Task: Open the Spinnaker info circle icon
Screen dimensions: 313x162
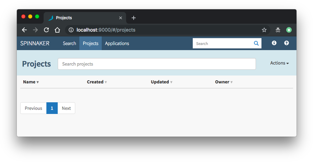Action: (274, 43)
